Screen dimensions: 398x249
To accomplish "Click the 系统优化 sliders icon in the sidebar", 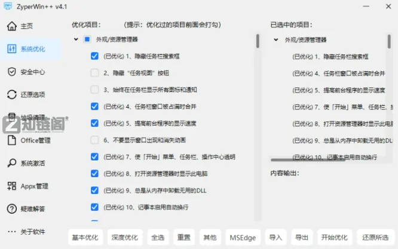I will coord(12,49).
